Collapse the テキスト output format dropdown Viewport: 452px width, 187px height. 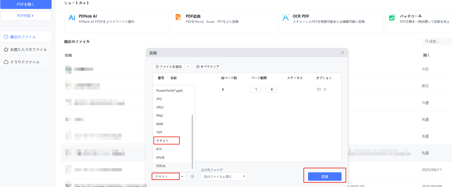point(182,177)
